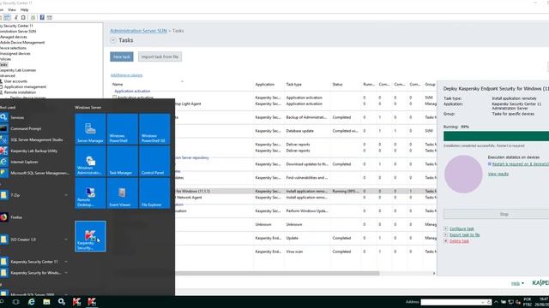Viewport: 549px width, 308px height.
Task: Sort tasks by the Status column header
Action: tap(337, 85)
